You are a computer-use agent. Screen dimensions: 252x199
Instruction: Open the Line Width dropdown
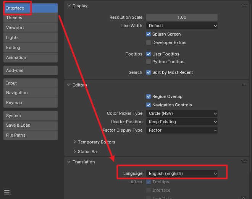click(182, 26)
